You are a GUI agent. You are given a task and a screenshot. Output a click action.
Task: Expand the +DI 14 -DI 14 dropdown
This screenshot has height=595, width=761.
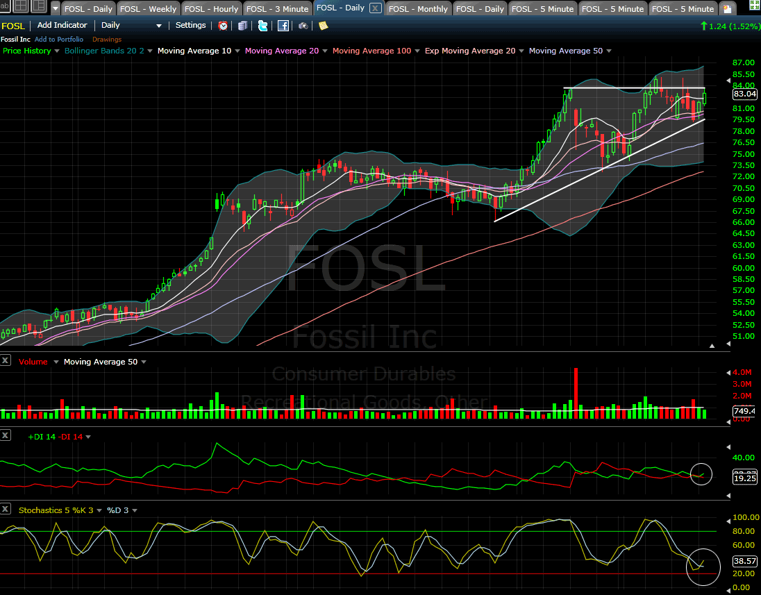pos(88,437)
